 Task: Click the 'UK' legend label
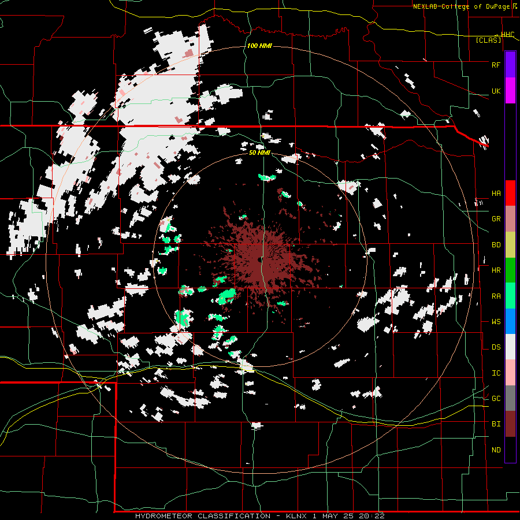pos(496,91)
